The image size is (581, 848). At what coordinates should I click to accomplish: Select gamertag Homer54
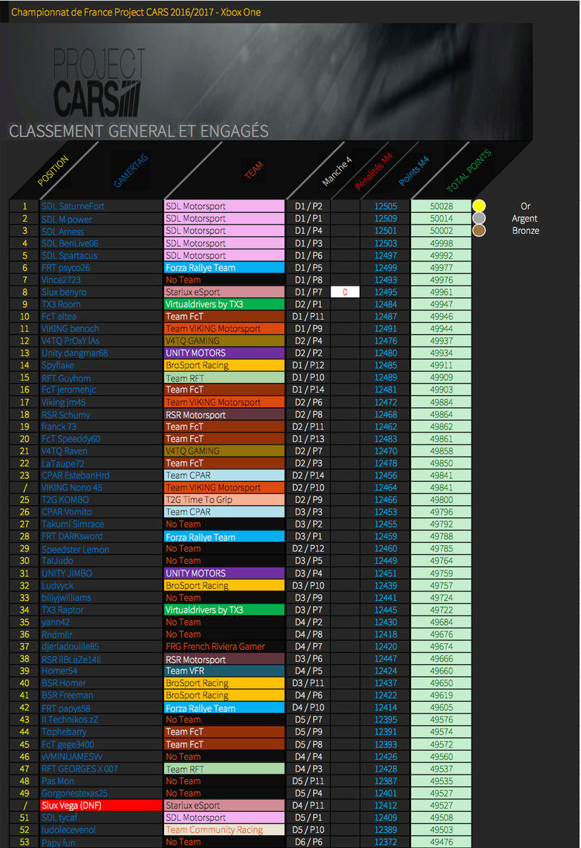click(x=60, y=671)
